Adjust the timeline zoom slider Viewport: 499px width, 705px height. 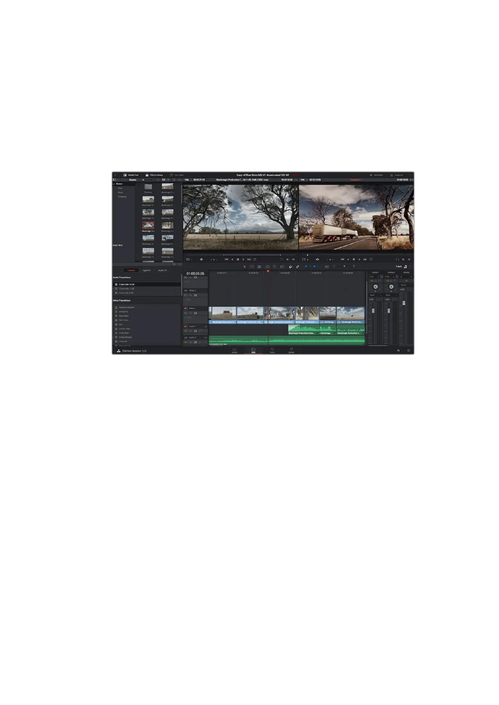(x=344, y=266)
